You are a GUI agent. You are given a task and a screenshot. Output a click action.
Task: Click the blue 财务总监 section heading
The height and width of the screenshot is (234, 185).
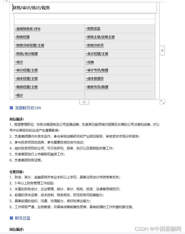coord(23,218)
